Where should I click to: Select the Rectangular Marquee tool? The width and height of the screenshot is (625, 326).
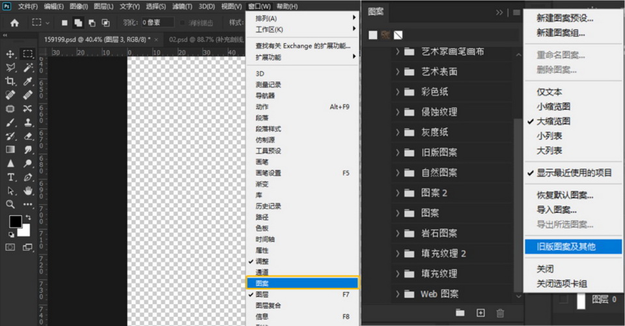pos(28,54)
